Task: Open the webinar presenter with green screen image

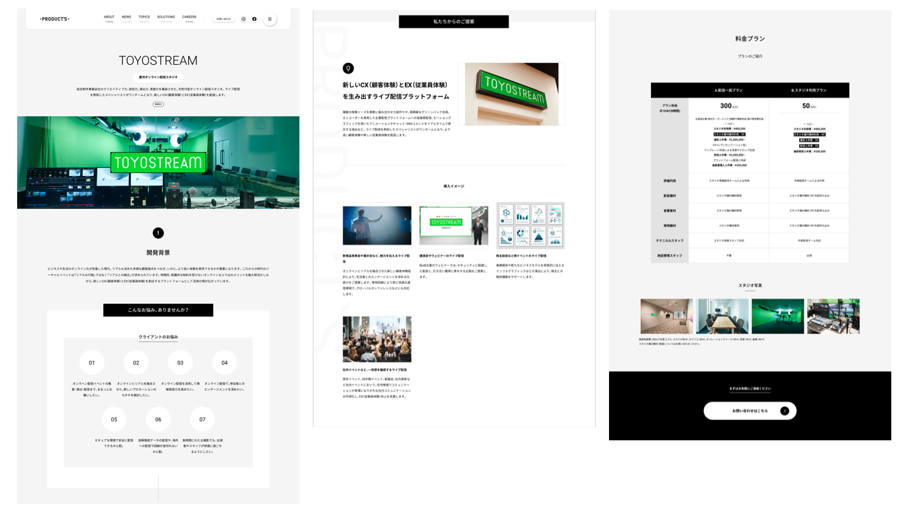Action: (x=453, y=226)
